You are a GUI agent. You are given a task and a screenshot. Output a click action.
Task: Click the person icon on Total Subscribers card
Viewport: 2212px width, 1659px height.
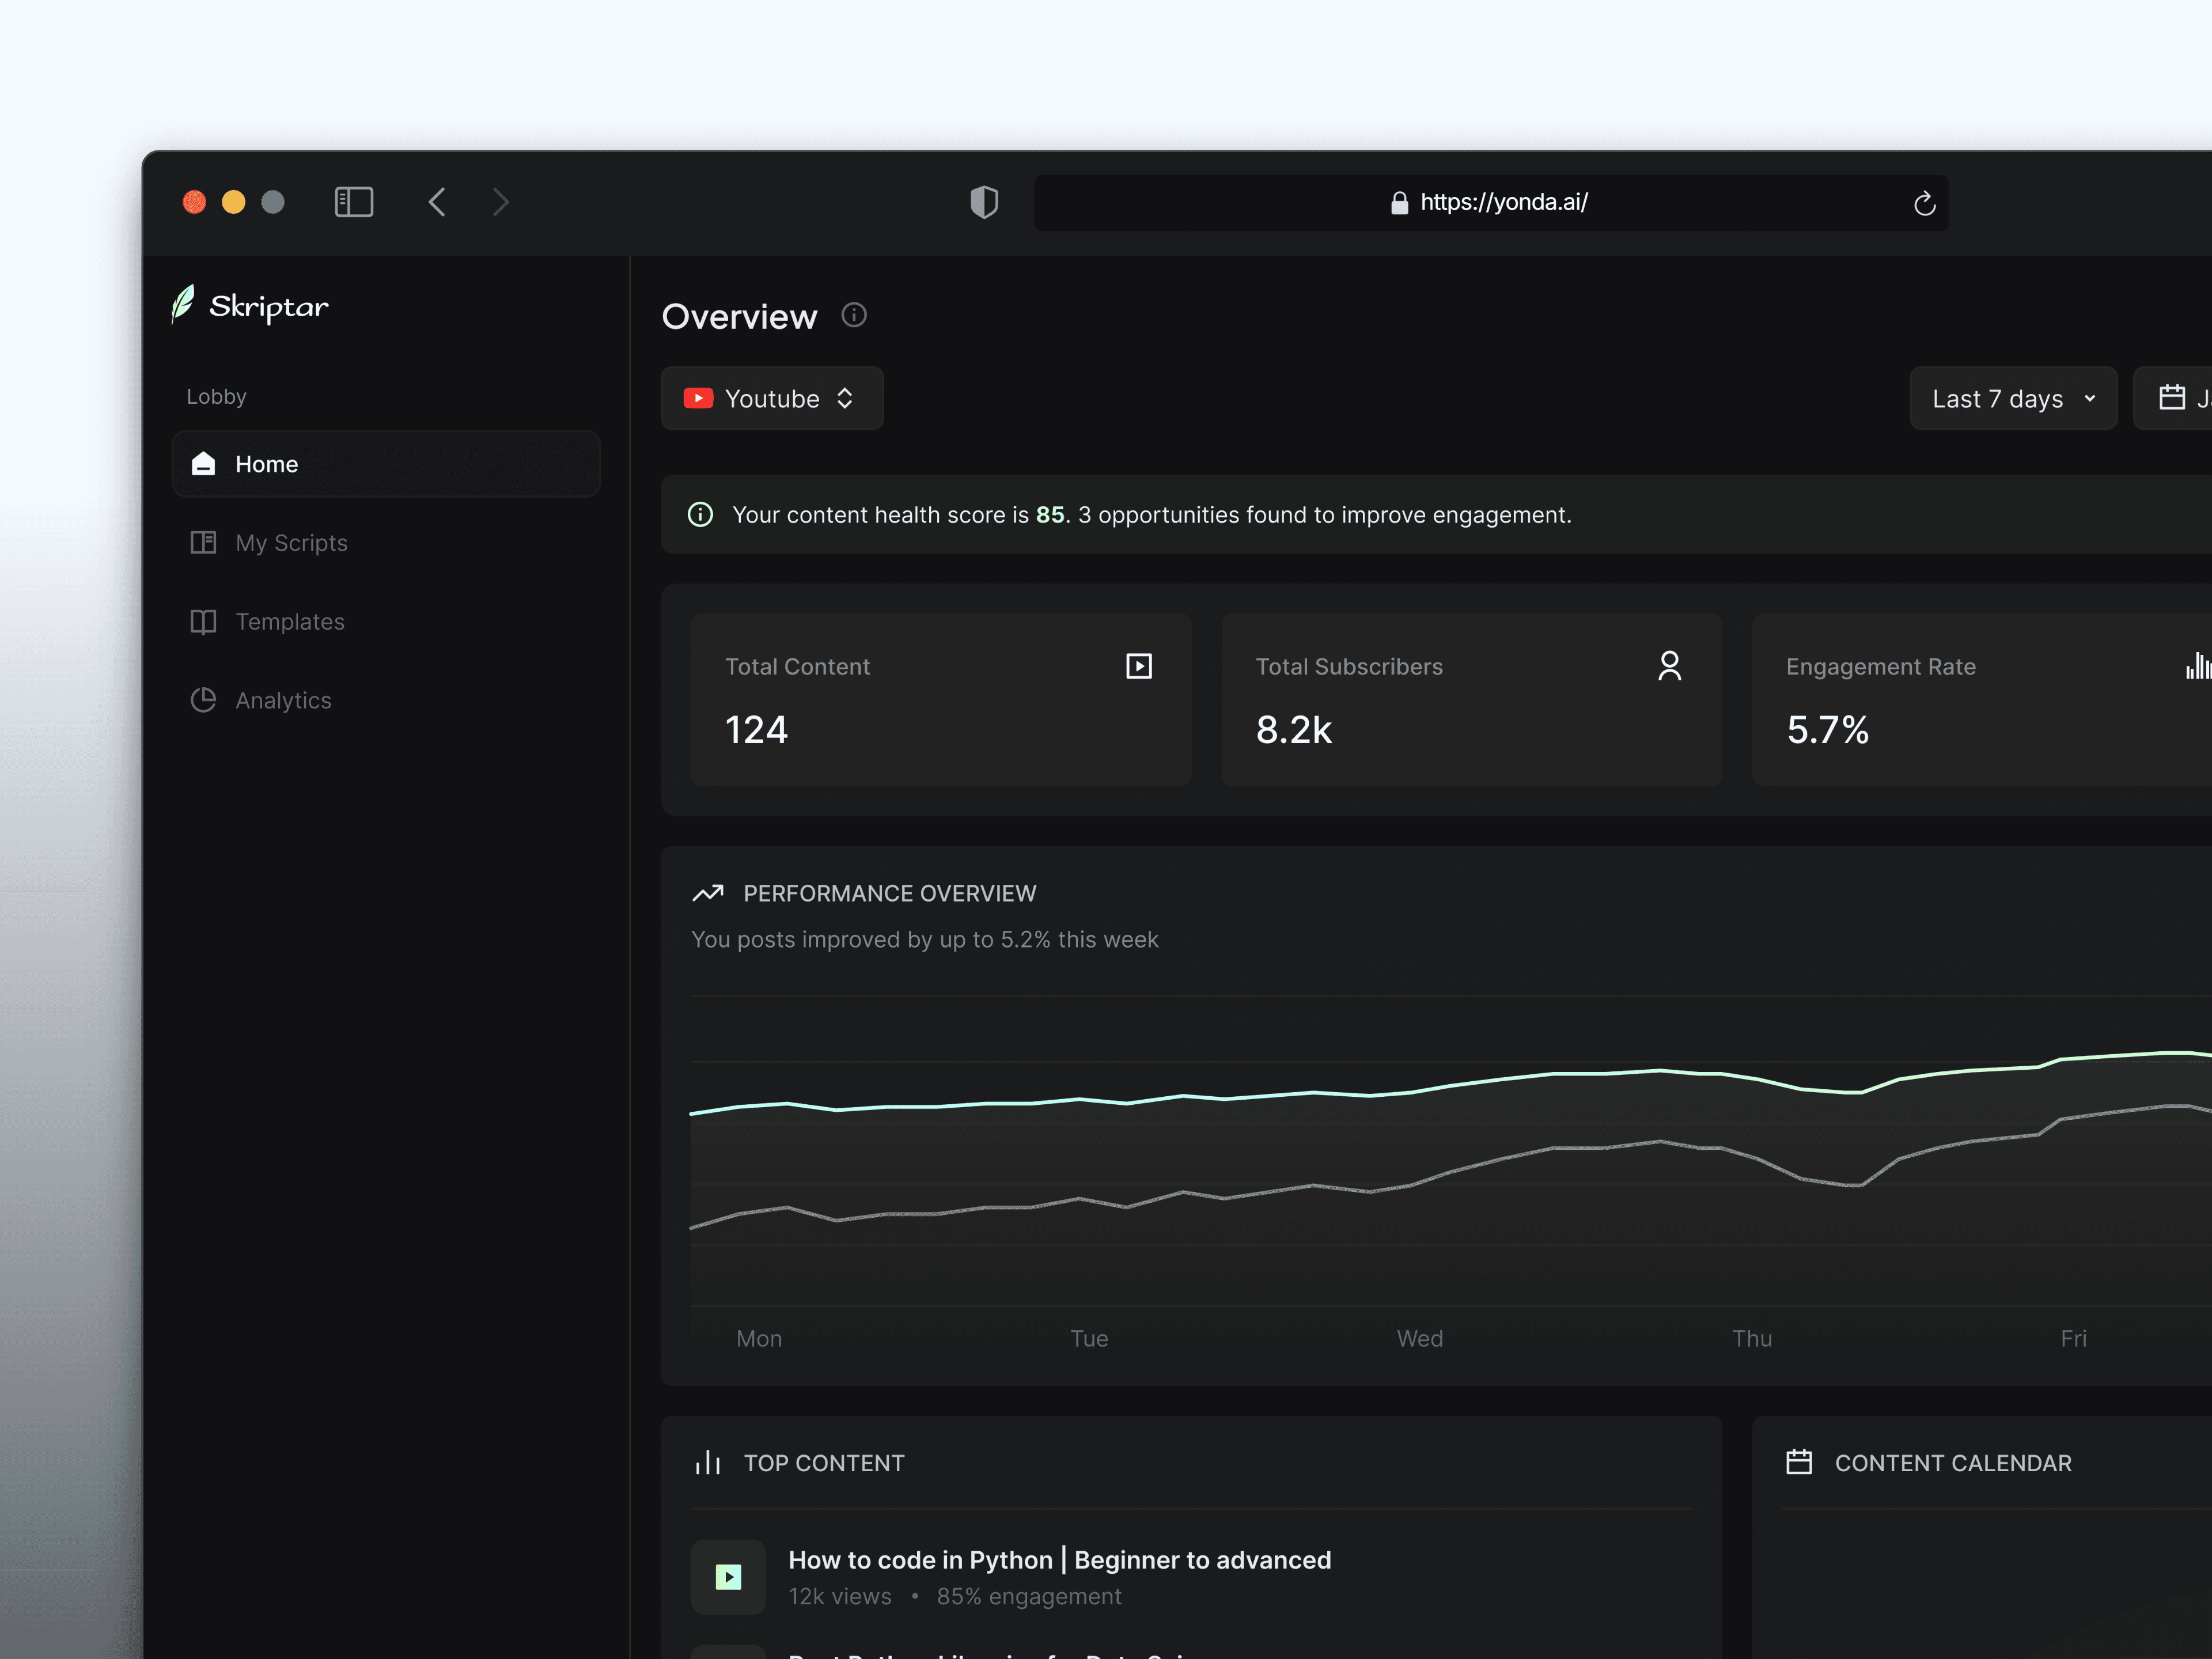(1669, 666)
